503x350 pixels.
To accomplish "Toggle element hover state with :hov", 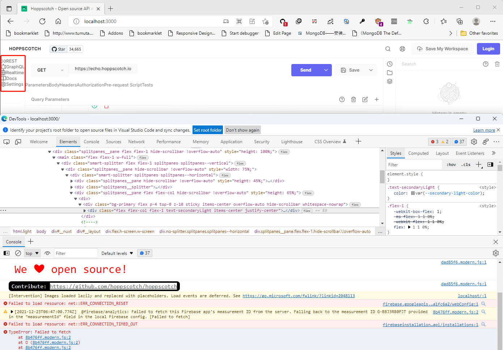I will point(451,165).
